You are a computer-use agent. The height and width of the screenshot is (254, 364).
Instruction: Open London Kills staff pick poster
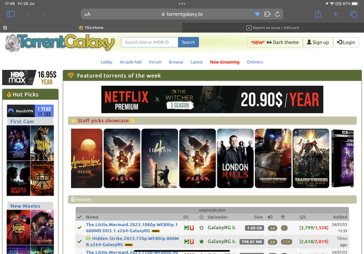pos(233,158)
